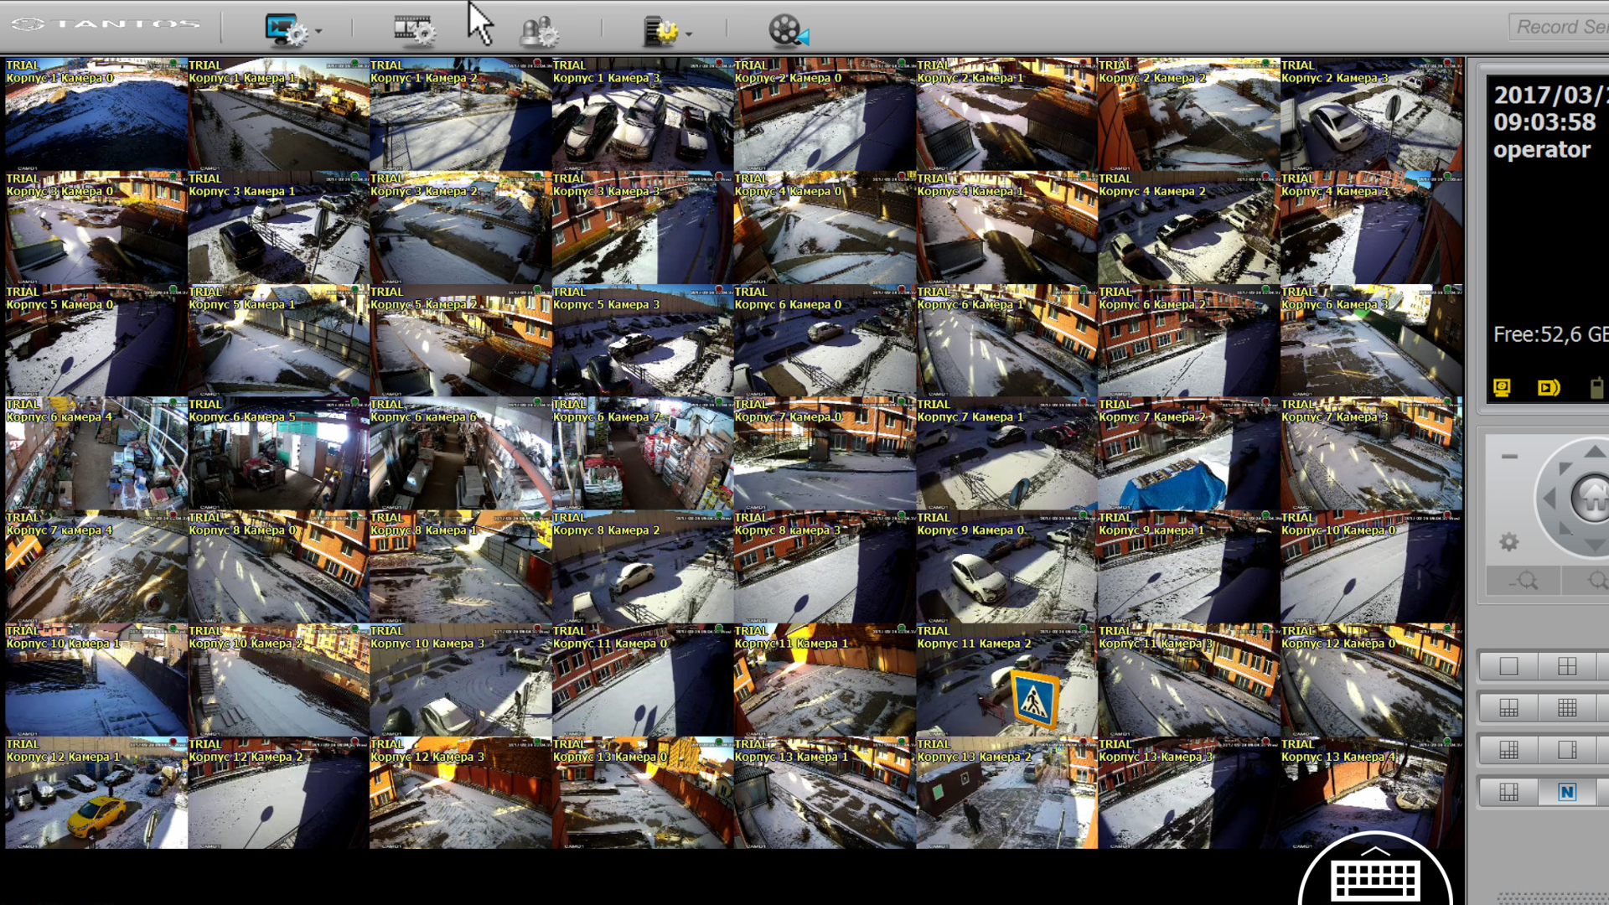This screenshot has width=1609, height=905.
Task: Expand the camera monitor settings dropdown arrow
Action: click(x=318, y=32)
